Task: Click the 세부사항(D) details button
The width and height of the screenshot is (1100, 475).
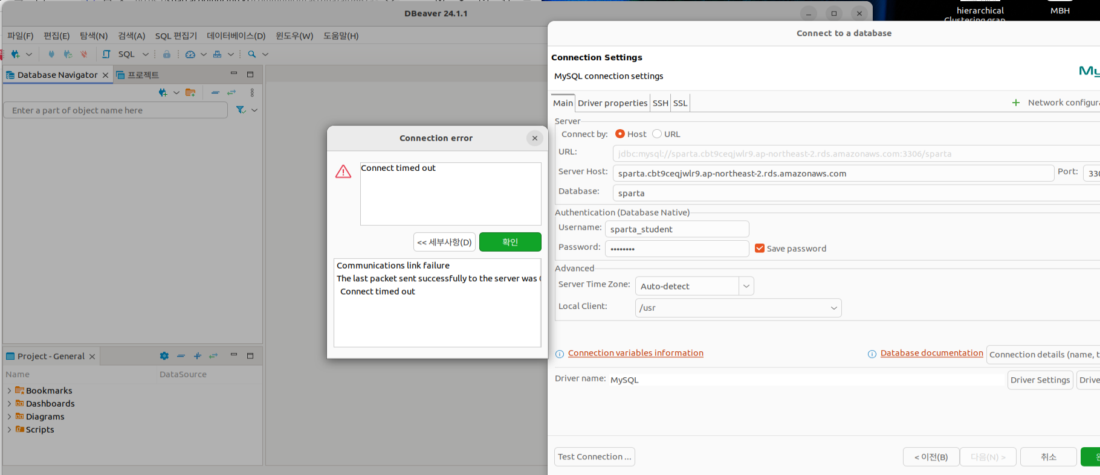Action: [444, 242]
